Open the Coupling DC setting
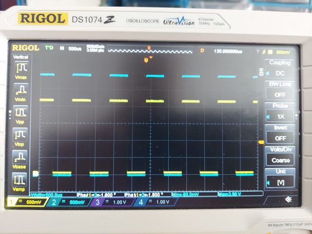The height and width of the screenshot is (234, 312). pyautogui.click(x=280, y=69)
